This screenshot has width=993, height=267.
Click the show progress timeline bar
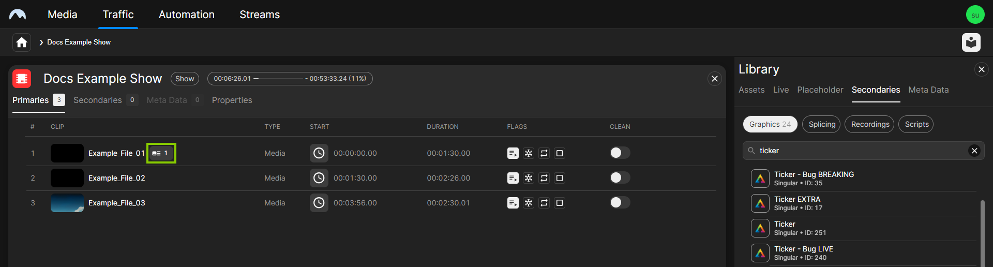click(x=290, y=79)
